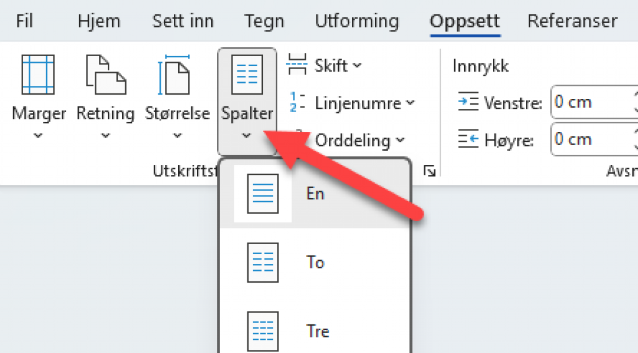638x353 pixels.
Task: Click the Marger page margins icon
Action: coord(38,75)
